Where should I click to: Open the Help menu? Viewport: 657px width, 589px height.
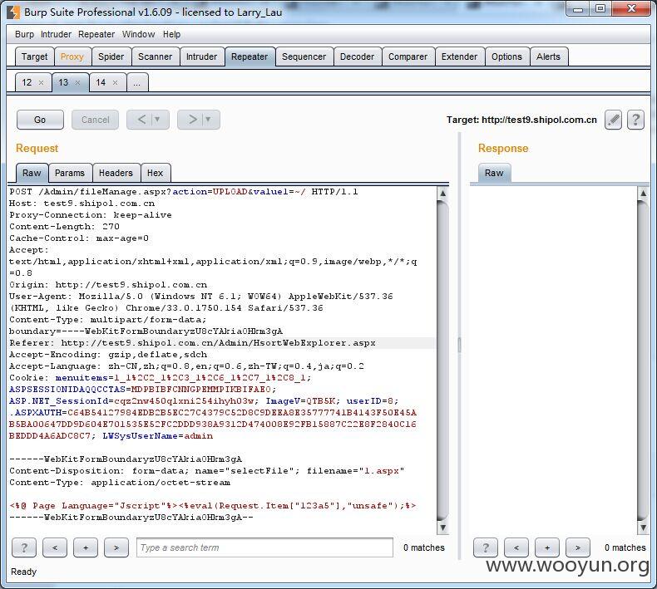(171, 34)
